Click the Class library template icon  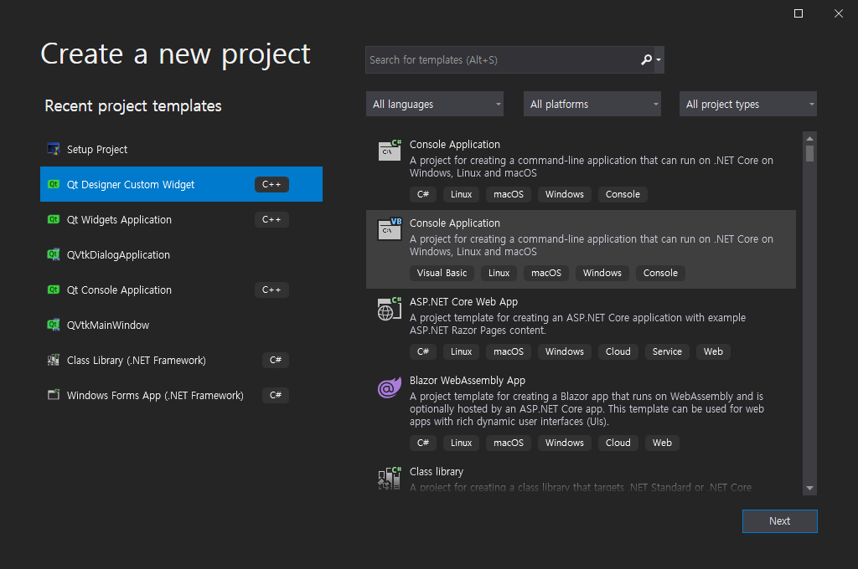tap(390, 479)
